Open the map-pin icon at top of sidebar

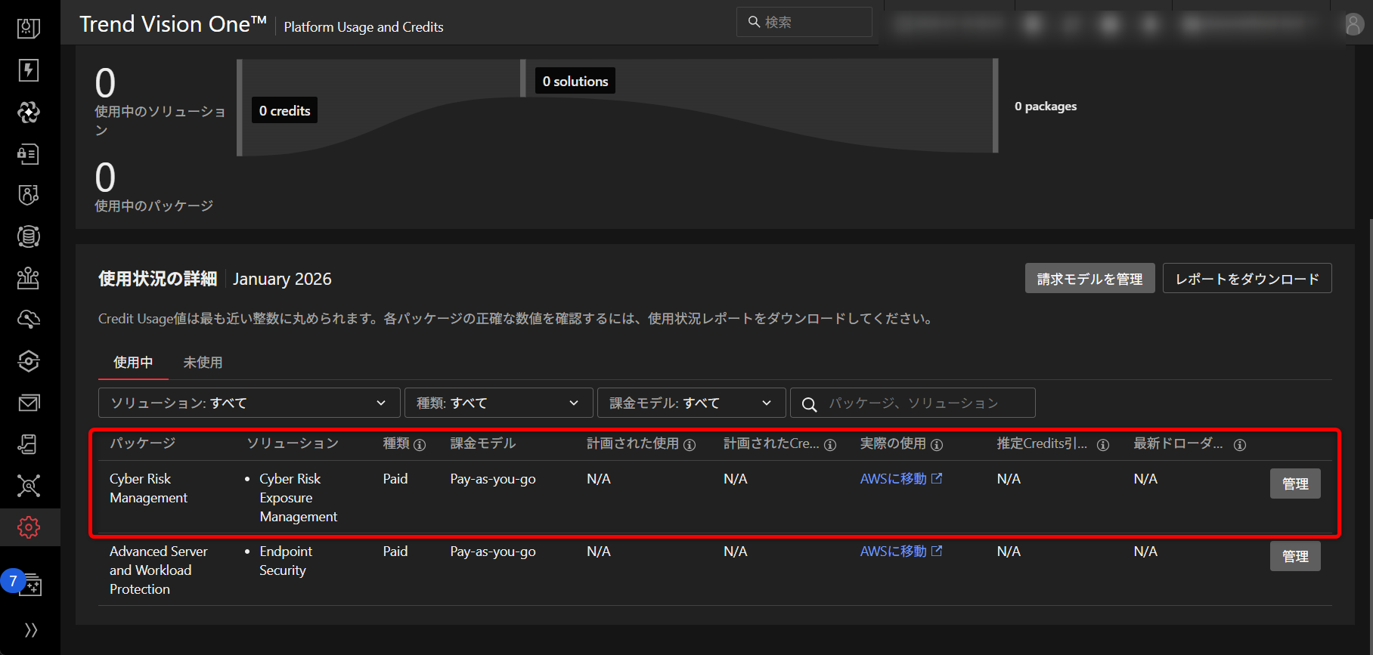click(x=29, y=29)
